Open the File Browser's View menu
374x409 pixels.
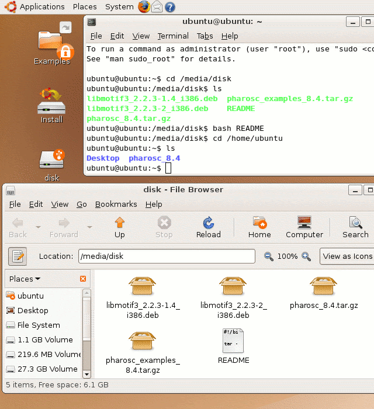pos(60,204)
